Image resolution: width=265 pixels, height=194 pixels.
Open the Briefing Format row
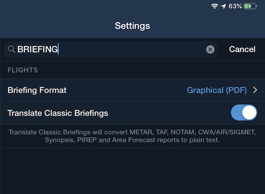(132, 90)
